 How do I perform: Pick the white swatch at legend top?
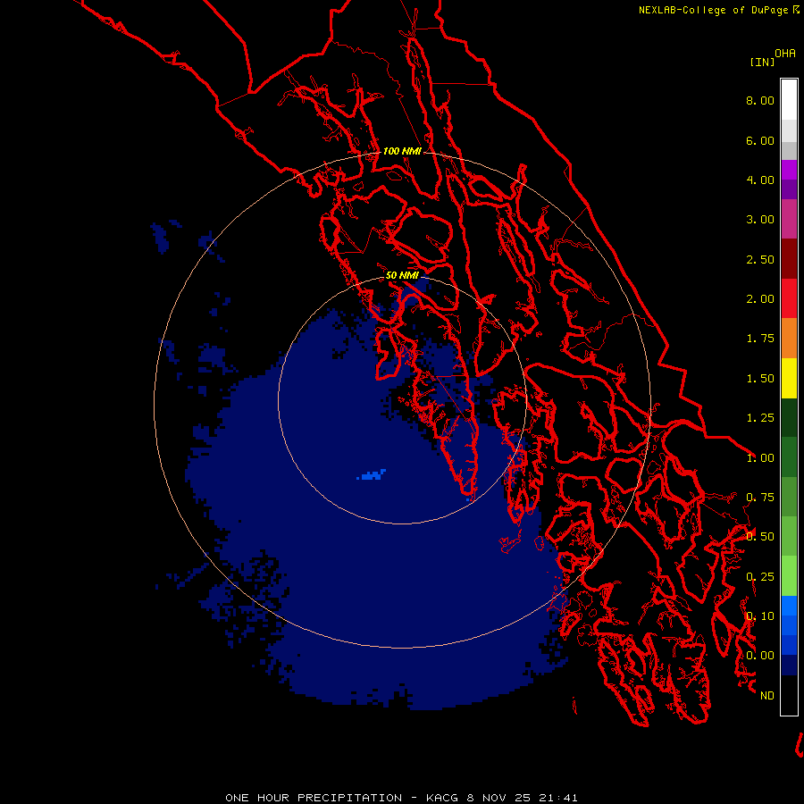tap(789, 100)
